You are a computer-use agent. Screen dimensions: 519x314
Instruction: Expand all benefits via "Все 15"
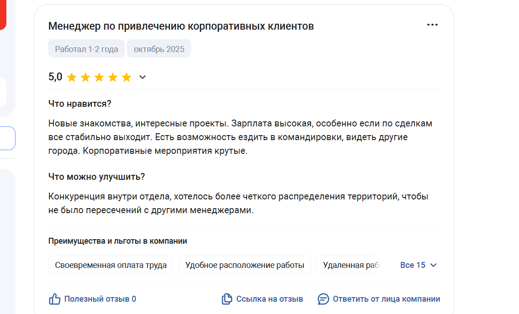tap(418, 265)
